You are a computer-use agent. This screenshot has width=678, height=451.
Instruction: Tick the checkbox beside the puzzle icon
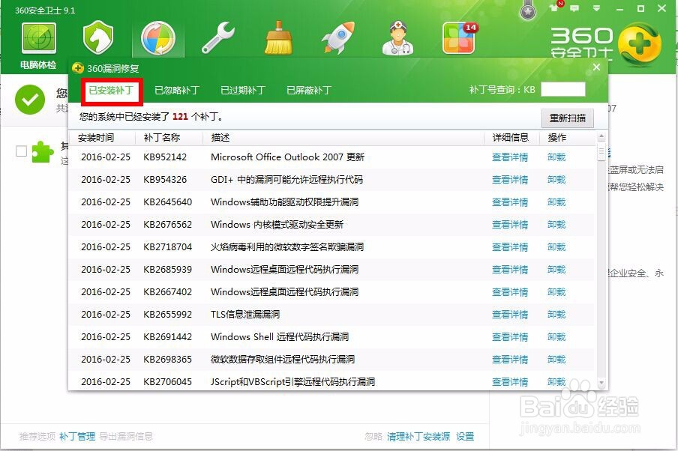tap(21, 151)
